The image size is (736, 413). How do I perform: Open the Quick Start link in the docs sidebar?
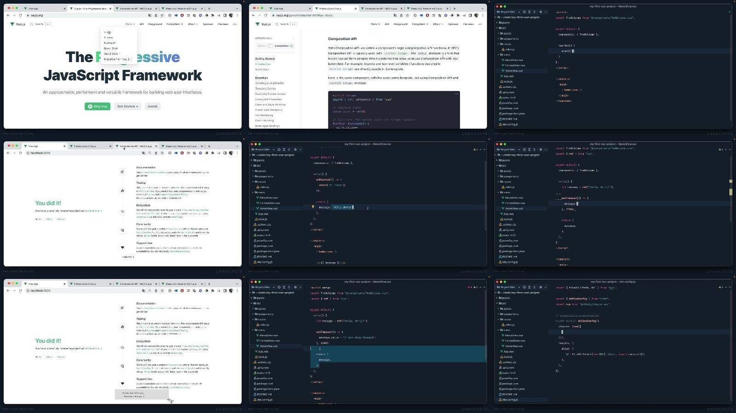262,69
